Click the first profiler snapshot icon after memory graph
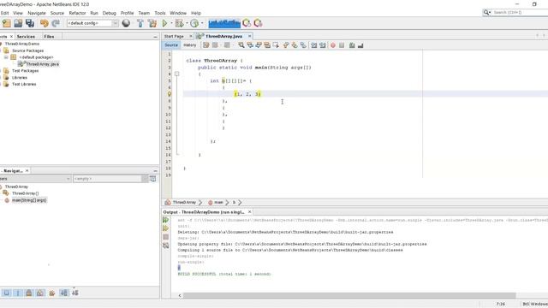This screenshot has height=308, width=548. (x=247, y=23)
